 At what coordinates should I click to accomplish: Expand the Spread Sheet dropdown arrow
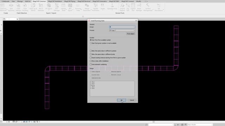click(x=66, y=10)
